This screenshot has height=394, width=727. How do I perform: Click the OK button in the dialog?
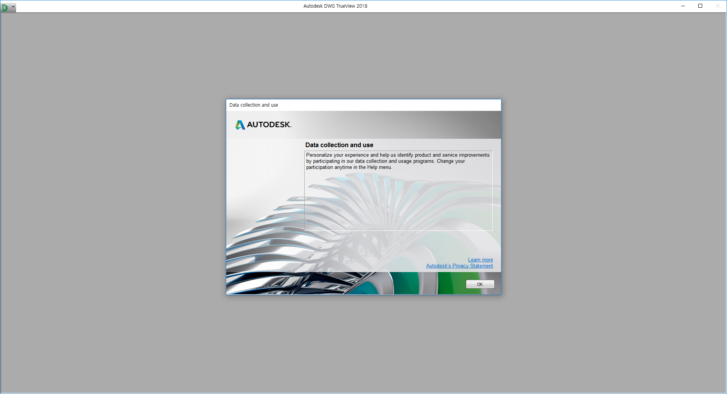tap(480, 284)
